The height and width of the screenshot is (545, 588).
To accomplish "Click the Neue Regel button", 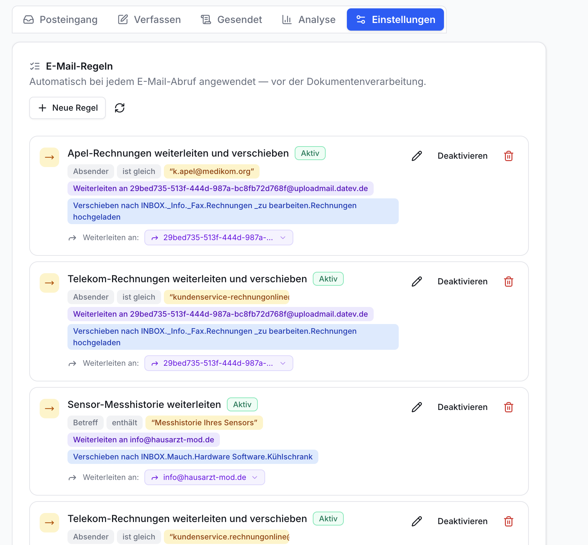I will (x=67, y=108).
